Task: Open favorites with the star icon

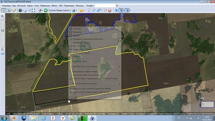Action: coord(81,10)
